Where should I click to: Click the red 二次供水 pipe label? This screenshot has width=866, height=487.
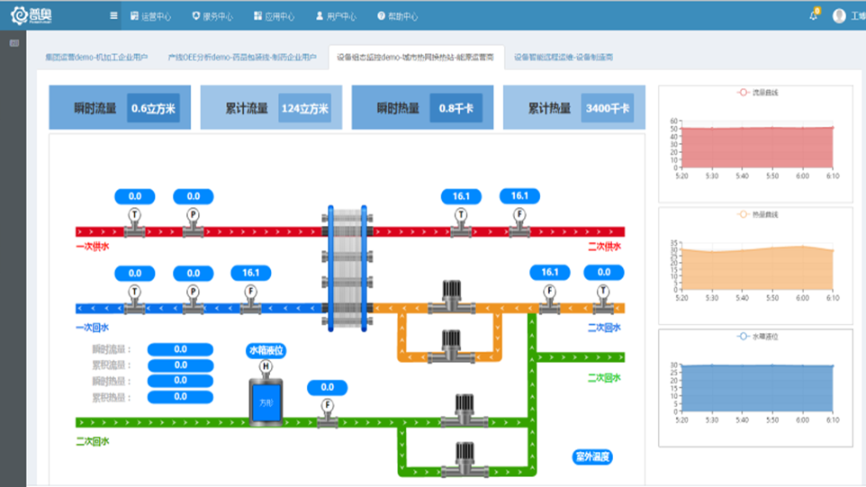604,247
